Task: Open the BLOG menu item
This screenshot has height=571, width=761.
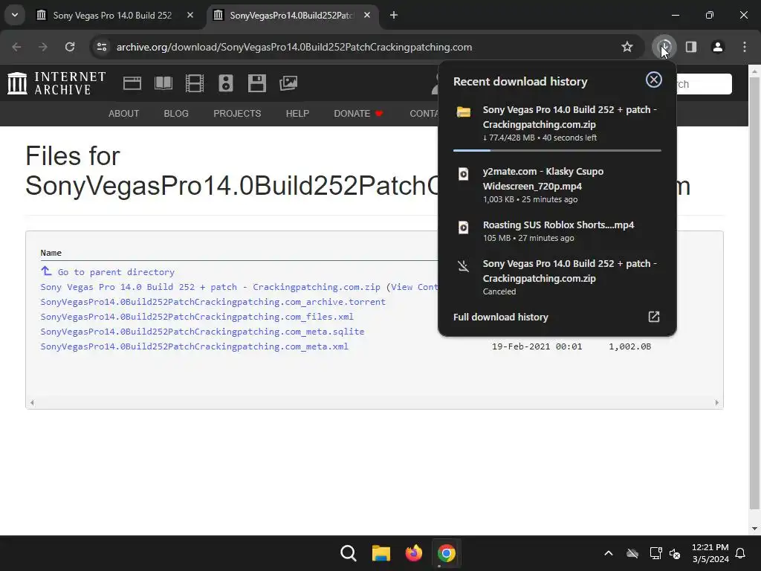Action: coord(176,114)
